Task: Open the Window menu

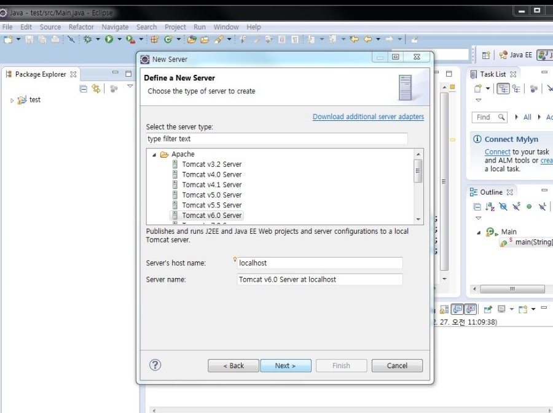Action: pos(226,27)
